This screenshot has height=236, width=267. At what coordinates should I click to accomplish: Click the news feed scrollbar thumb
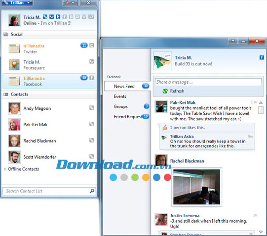(x=261, y=110)
